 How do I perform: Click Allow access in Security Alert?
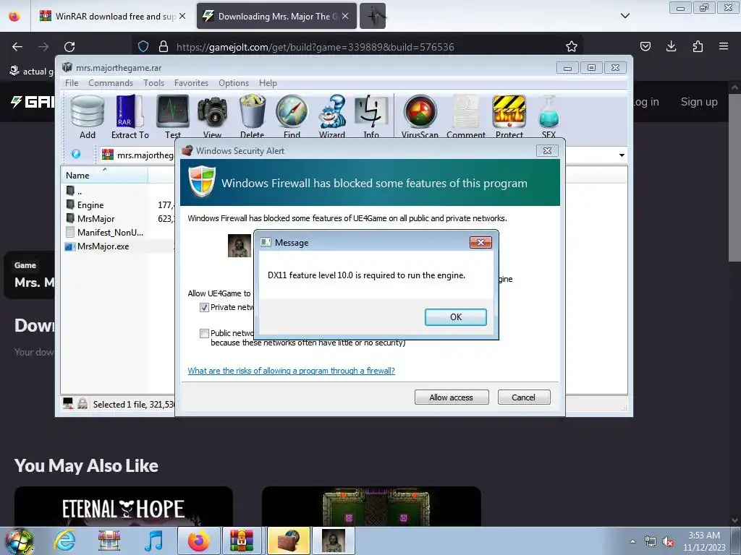click(x=452, y=397)
